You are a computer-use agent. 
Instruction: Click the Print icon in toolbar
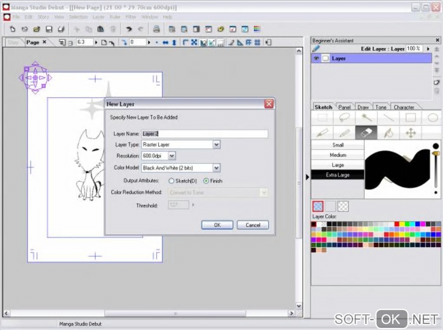click(156, 29)
